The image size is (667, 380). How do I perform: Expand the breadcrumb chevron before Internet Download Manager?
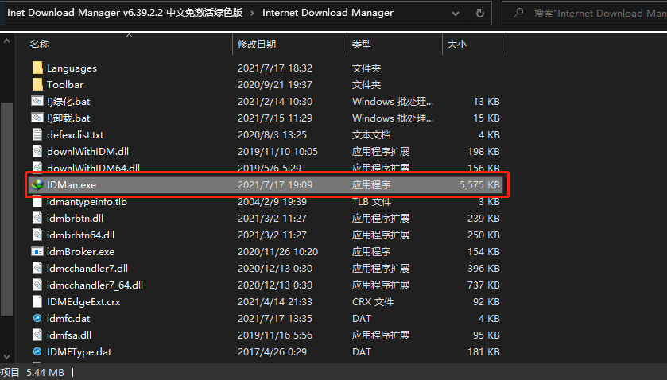(x=252, y=13)
